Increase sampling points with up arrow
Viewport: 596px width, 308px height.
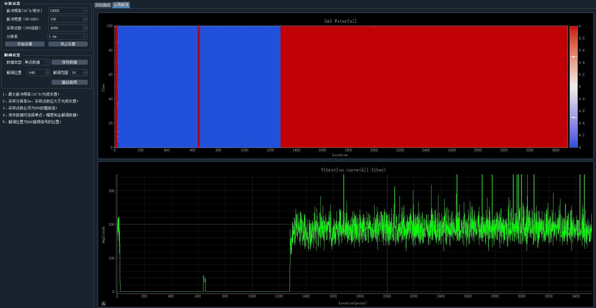click(x=86, y=26)
